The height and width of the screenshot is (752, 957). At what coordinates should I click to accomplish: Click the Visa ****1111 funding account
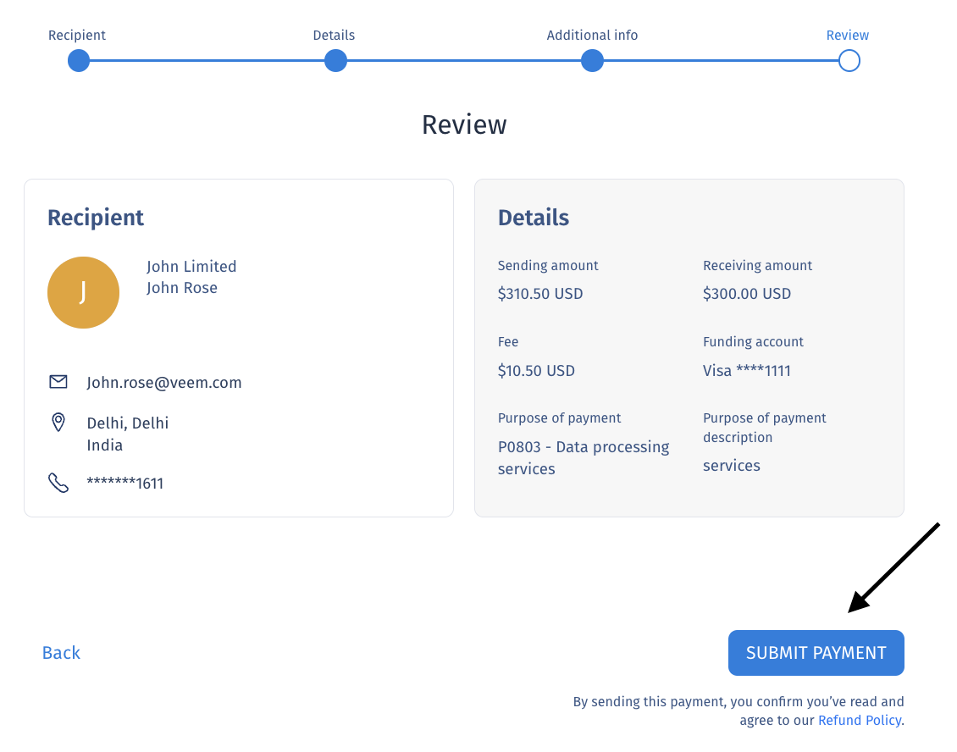click(746, 371)
